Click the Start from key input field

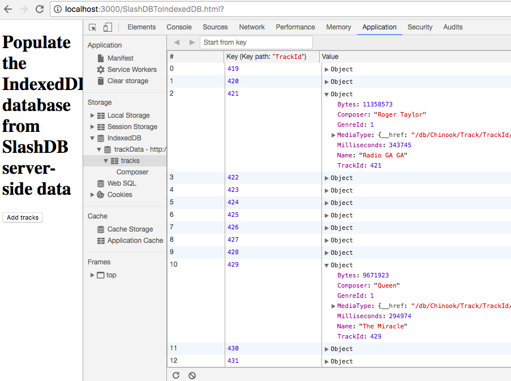pos(256,42)
